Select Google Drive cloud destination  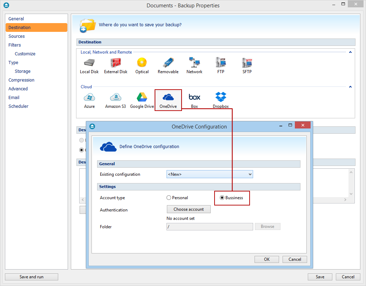point(142,100)
